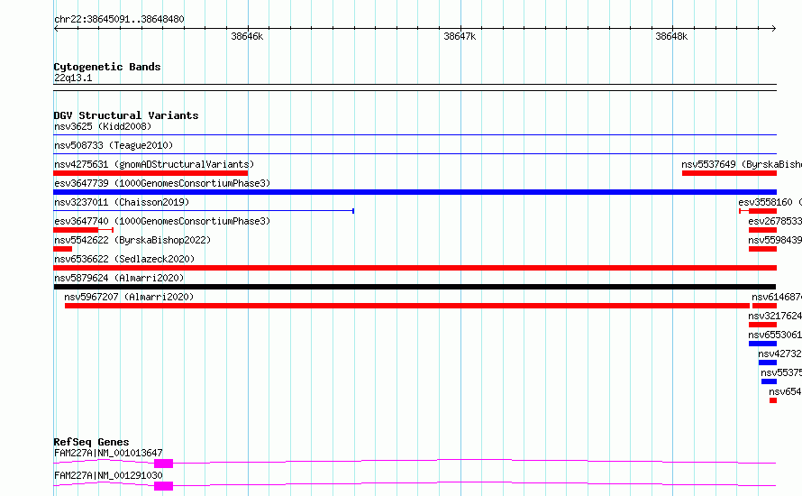Select the magenta exon of NM_001013647
Viewport: 802px width, 496px height.
(164, 464)
